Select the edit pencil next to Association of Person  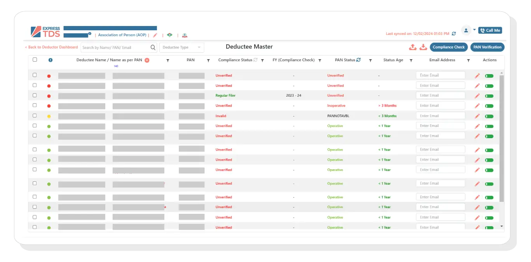[155, 35]
